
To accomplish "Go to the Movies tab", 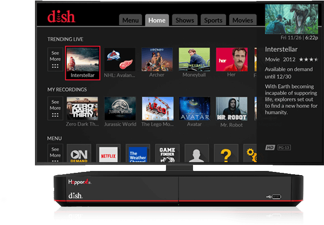I will point(243,20).
